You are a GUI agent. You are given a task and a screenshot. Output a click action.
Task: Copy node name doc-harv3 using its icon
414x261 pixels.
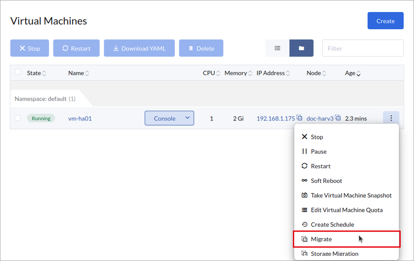(338, 117)
